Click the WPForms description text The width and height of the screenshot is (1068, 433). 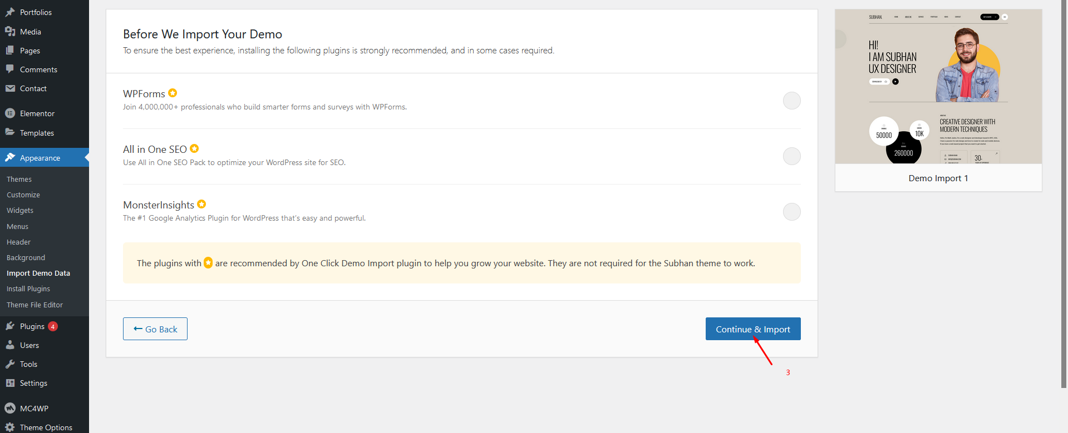click(x=265, y=107)
